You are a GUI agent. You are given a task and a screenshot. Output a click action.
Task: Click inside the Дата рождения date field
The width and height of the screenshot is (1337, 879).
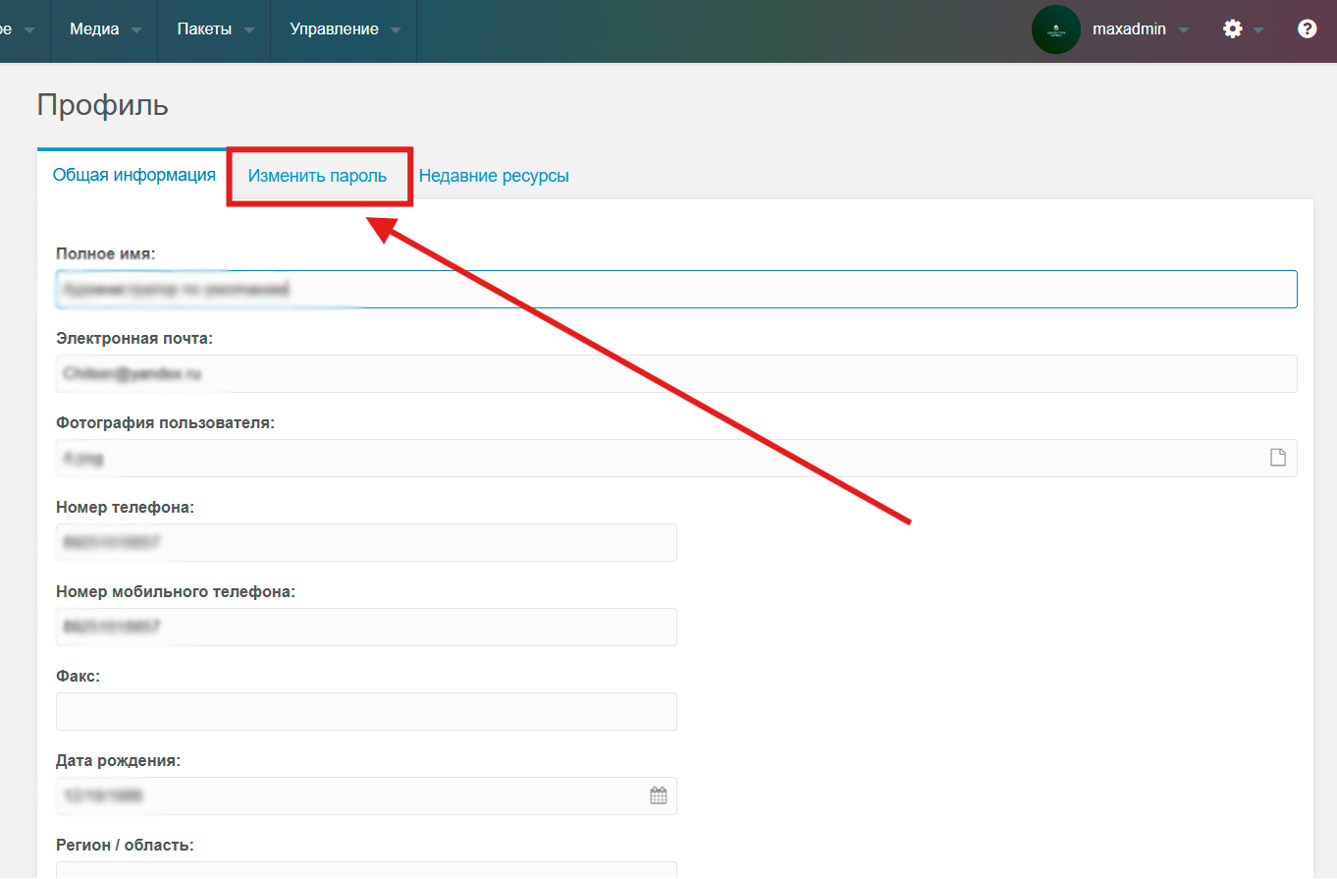pyautogui.click(x=348, y=796)
